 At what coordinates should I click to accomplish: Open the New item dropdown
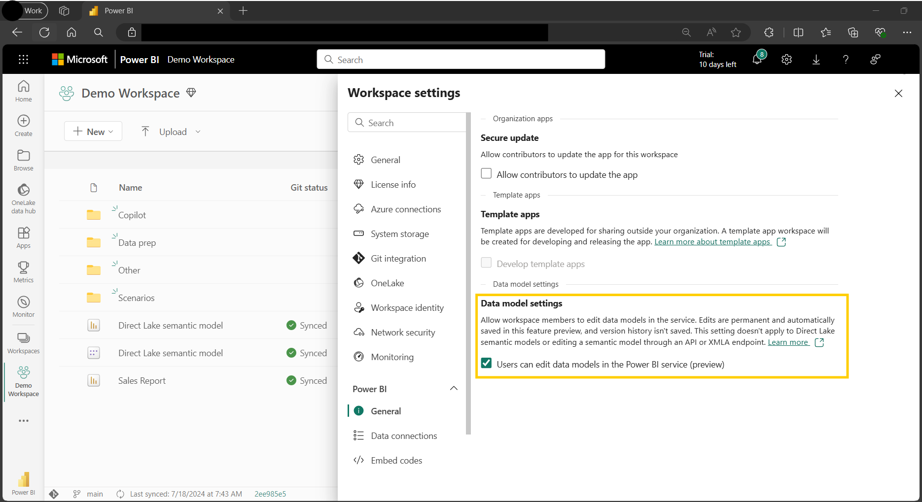tap(93, 132)
